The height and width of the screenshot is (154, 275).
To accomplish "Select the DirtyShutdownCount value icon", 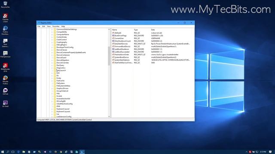I will pos(113,41).
